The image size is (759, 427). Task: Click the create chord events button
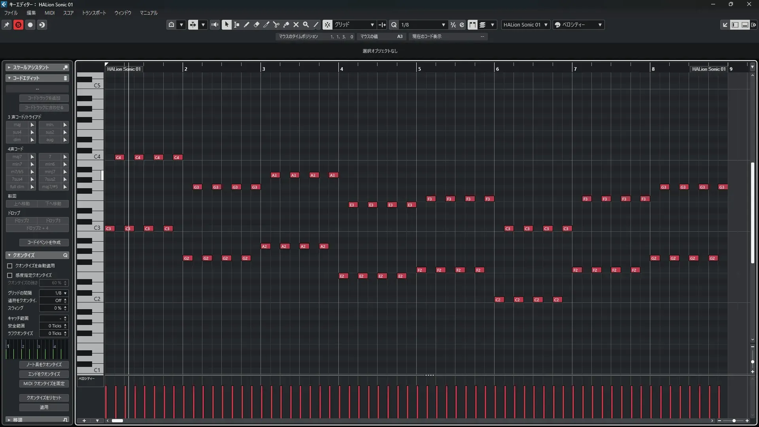click(x=44, y=242)
